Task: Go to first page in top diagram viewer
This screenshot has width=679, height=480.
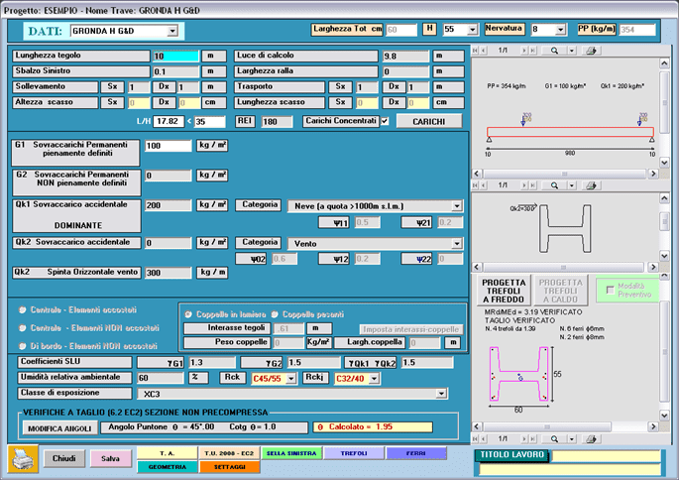Action: tap(475, 51)
